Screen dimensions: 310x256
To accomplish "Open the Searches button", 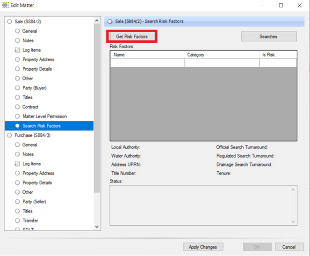I will pyautogui.click(x=268, y=37).
